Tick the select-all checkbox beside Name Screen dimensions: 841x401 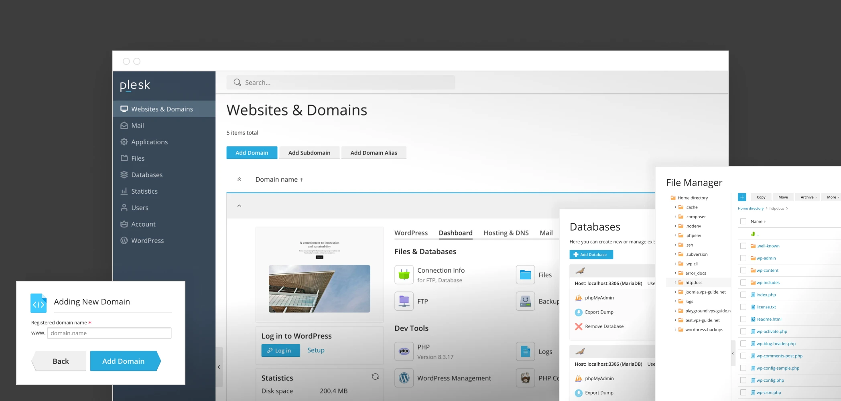(x=743, y=221)
